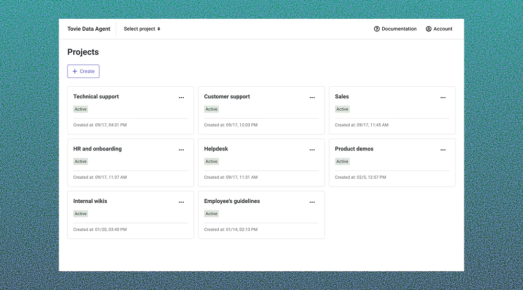Open the Internal wikis project title
Viewport: 523px width, 290px height.
coord(90,201)
